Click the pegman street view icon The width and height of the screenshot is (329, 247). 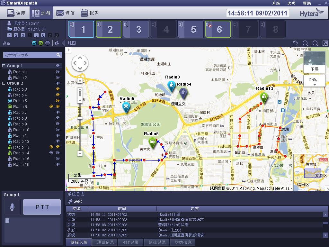click(x=80, y=92)
